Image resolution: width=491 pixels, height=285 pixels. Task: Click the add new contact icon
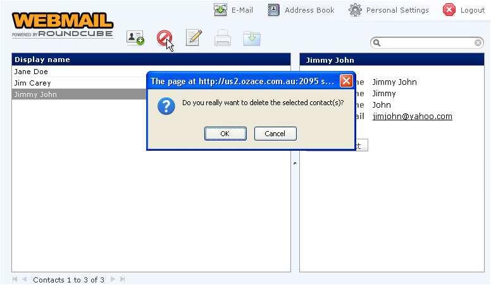(x=135, y=38)
